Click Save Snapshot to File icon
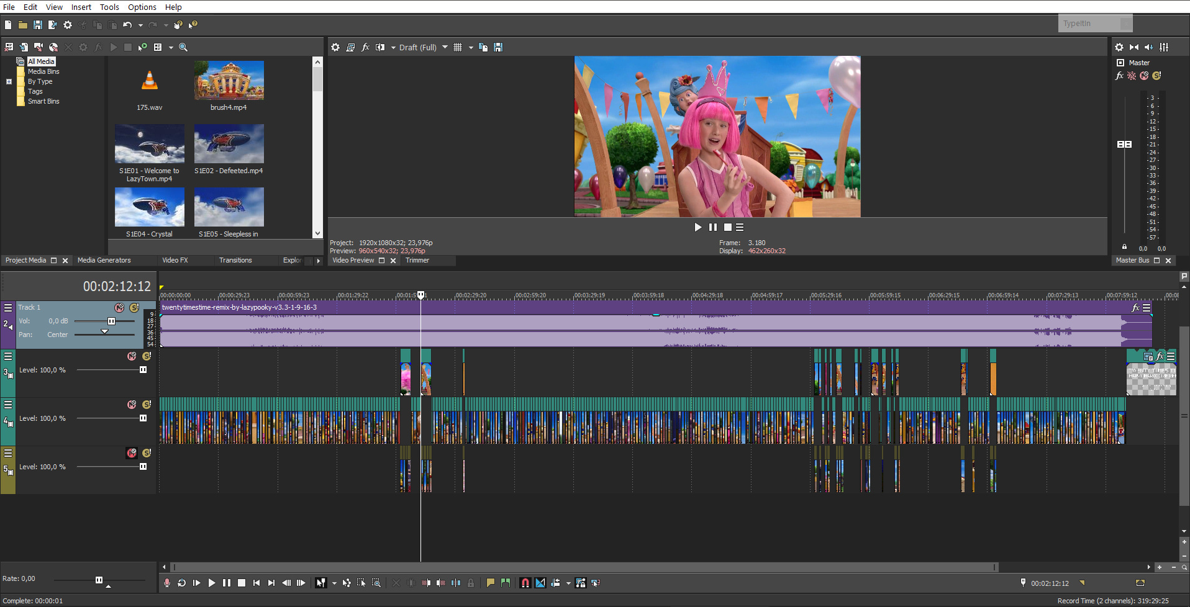This screenshot has height=607, width=1190. [x=498, y=47]
